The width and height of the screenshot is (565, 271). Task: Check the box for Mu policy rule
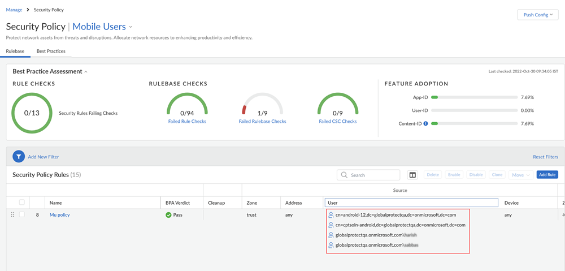point(22,215)
